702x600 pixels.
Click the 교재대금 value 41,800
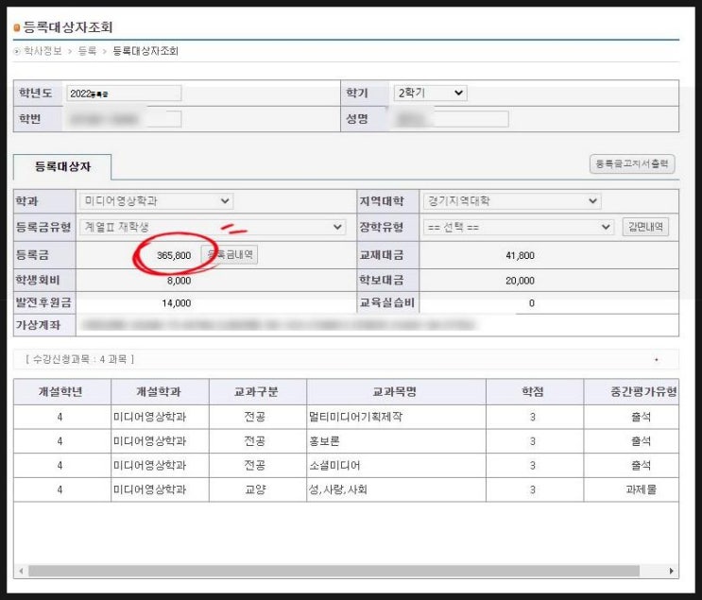[520, 255]
